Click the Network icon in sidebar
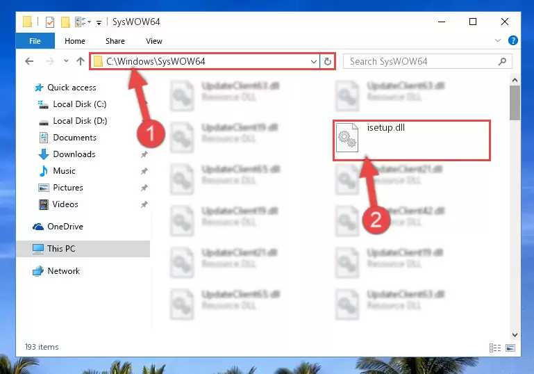This screenshot has width=534, height=374. 38,271
